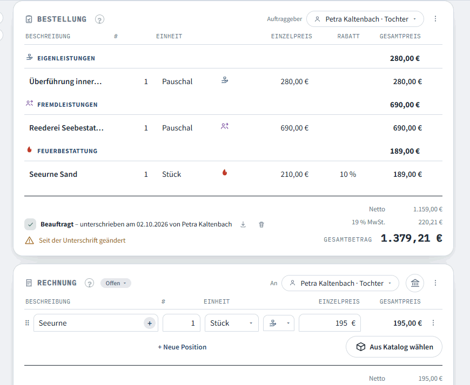Click the Einzelpreis field showing 195 €
This screenshot has width=470, height=385.
[x=330, y=323]
